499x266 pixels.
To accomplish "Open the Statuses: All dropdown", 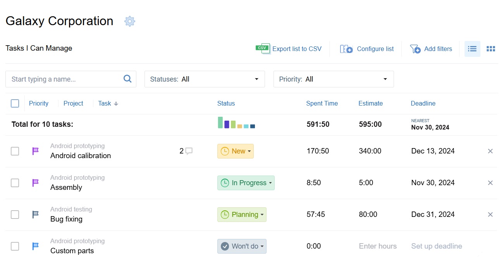I will click(x=205, y=79).
